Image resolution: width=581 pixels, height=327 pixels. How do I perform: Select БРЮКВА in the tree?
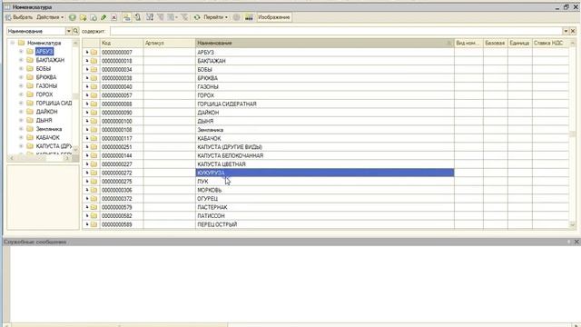tap(46, 77)
